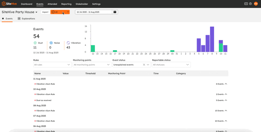The width and height of the screenshot is (261, 132).
Task: Open the EW user avatar menu
Action: click(x=256, y=4)
